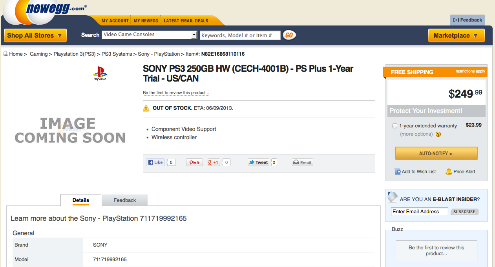Click the Facebook Like button

(x=155, y=162)
